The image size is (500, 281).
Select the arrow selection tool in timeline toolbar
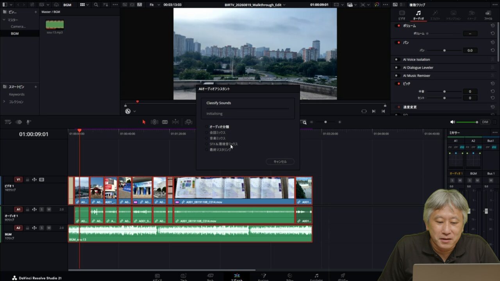[144, 122]
